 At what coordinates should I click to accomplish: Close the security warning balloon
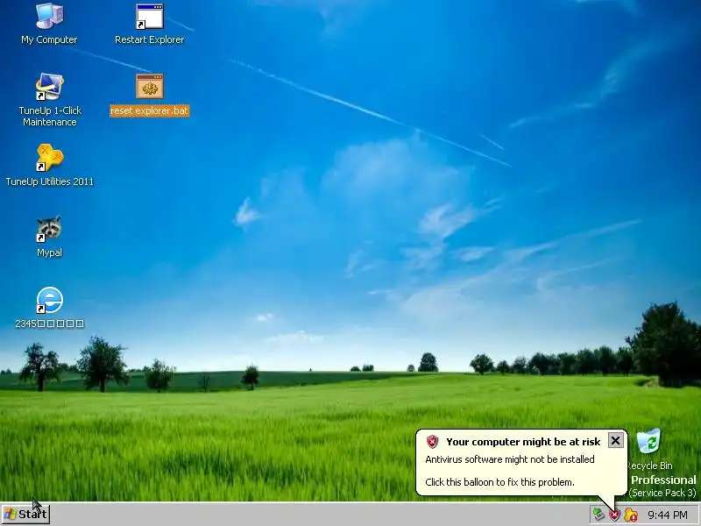pos(615,441)
